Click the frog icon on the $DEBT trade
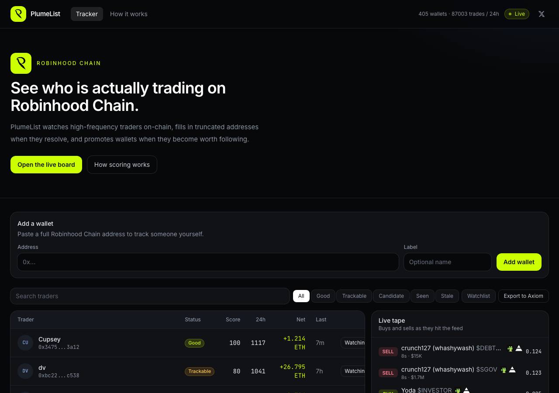This screenshot has width=559, height=393. [510, 348]
